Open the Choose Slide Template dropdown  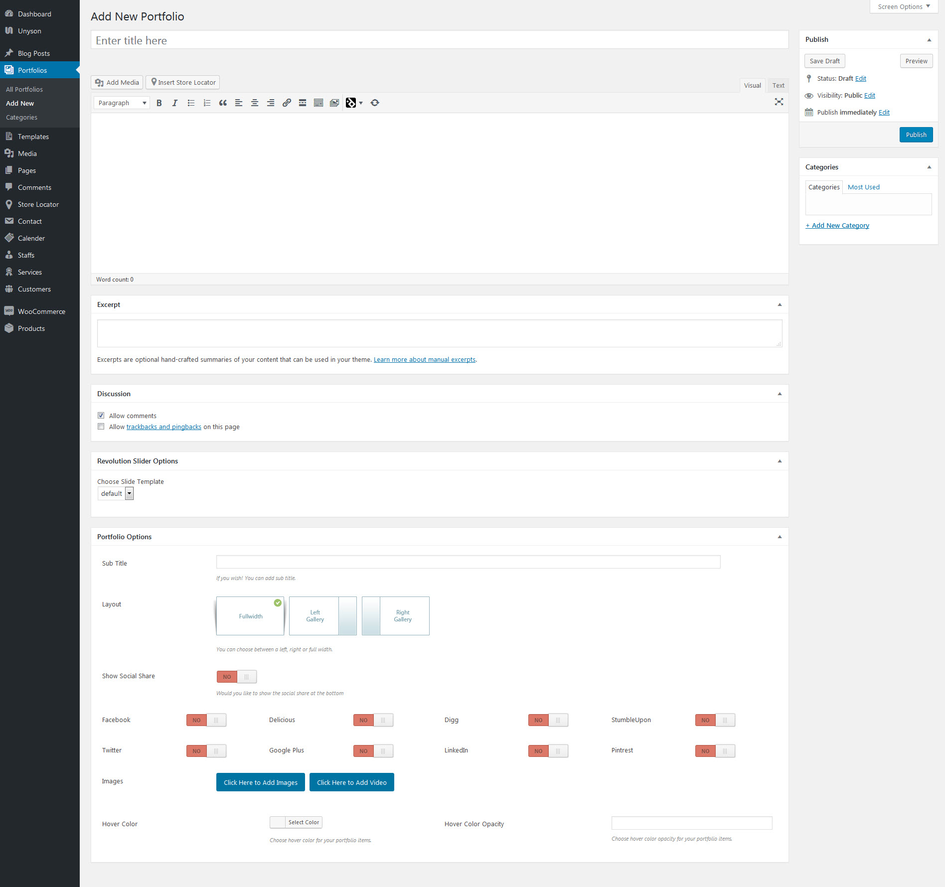coord(116,493)
